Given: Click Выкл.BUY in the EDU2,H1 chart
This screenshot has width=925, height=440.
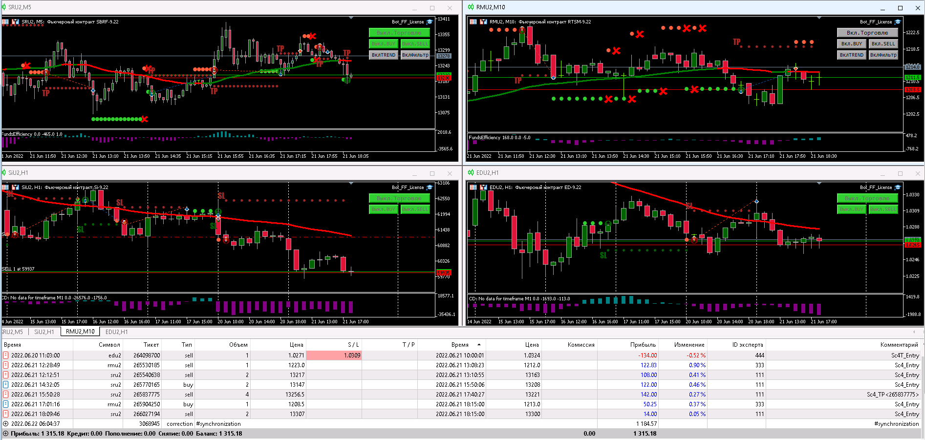Looking at the screenshot, I should 852,209.
